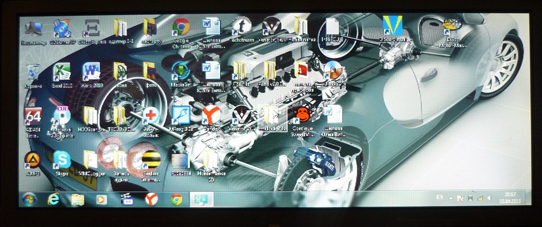Open the Cisco Express desktop shortcut
The height and width of the screenshot is (227, 542).
[92, 27]
